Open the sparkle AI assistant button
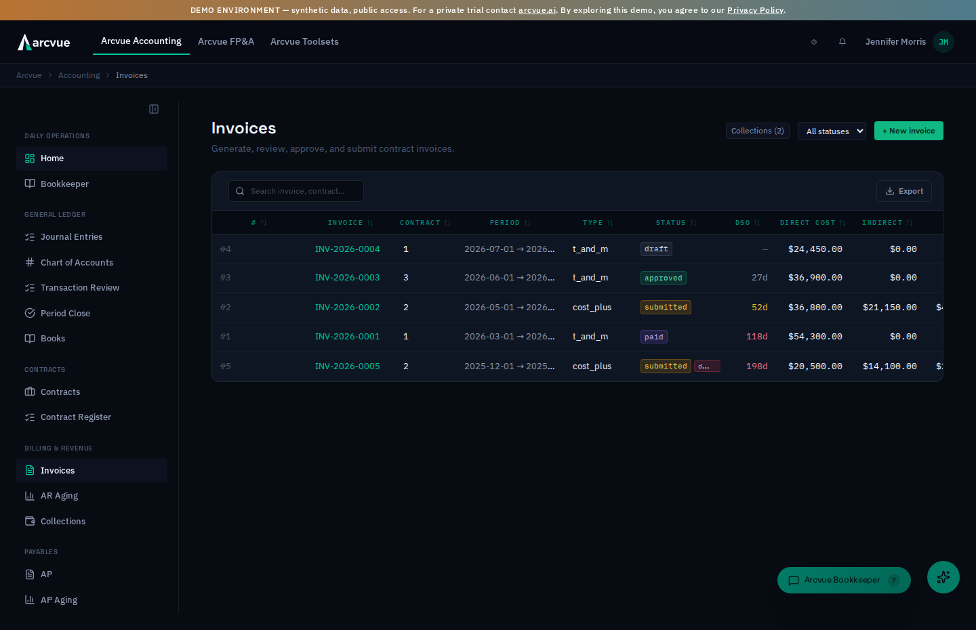 click(x=943, y=577)
